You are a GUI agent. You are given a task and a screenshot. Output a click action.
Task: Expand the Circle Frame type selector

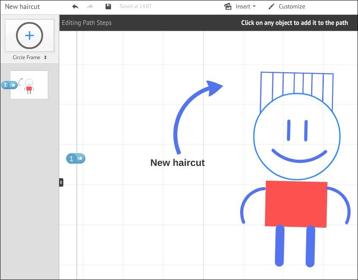pyautogui.click(x=29, y=57)
